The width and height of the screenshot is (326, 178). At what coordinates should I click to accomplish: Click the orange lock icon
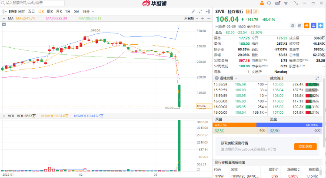click(x=262, y=3)
